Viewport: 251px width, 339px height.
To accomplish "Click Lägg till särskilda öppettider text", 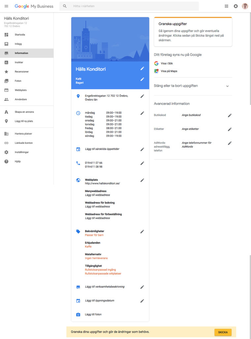I will point(102,149).
